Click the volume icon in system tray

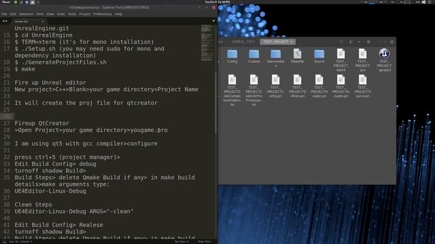(x=423, y=2)
